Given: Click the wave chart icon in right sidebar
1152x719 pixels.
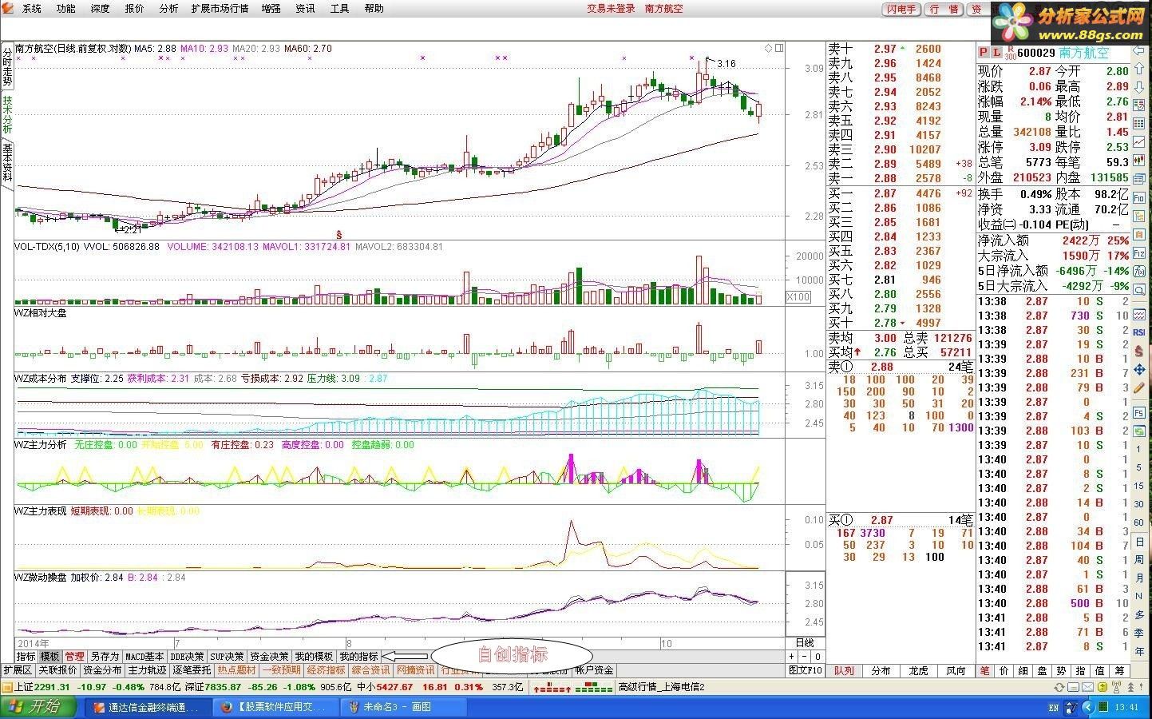Looking at the screenshot, I should pos(1138,313).
